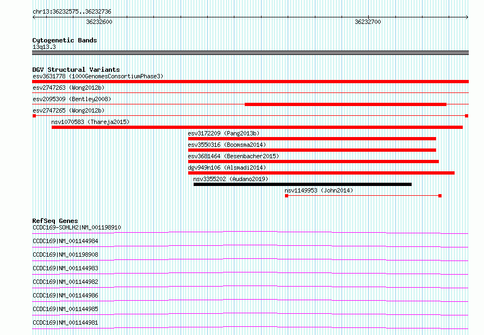Click the nsv1070583 red variant bar
The image size is (484, 335).
coord(257,127)
